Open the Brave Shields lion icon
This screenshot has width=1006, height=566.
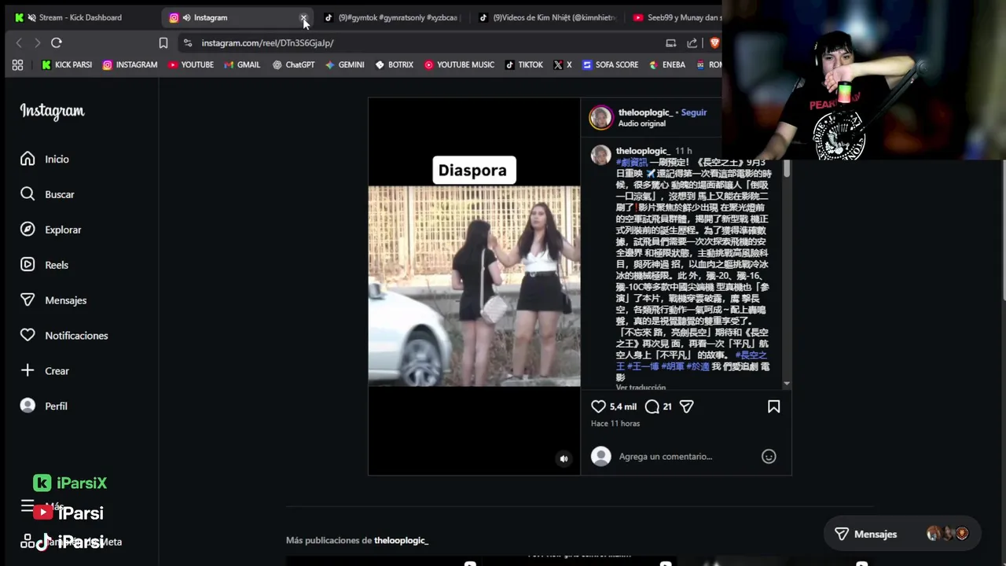(x=715, y=42)
